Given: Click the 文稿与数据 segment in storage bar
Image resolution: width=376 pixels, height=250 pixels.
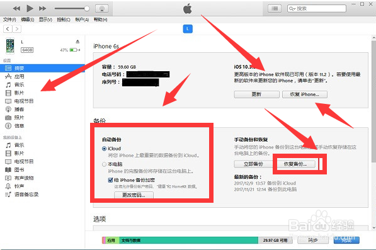Looking at the screenshot, I should [188, 240].
